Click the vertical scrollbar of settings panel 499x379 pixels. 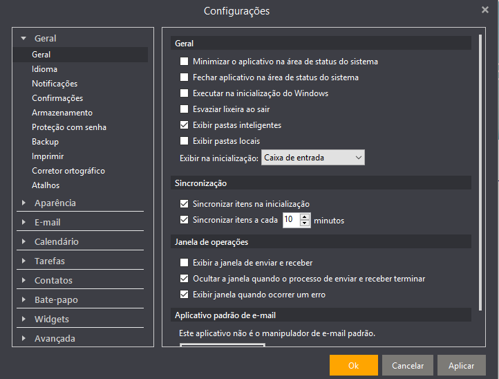[480, 172]
